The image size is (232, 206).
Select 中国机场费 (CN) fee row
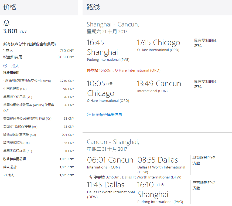click(39, 89)
